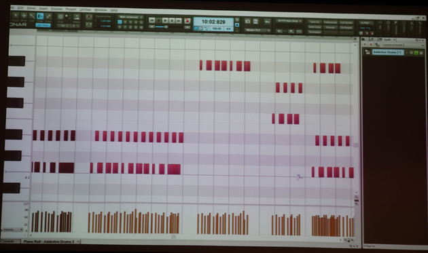Select the Edit tool

click(32, 16)
